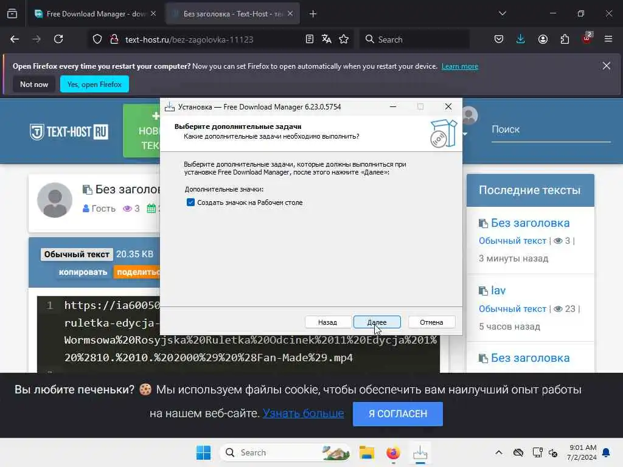Bookmark this page with star icon
The image size is (623, 467).
pos(344,40)
